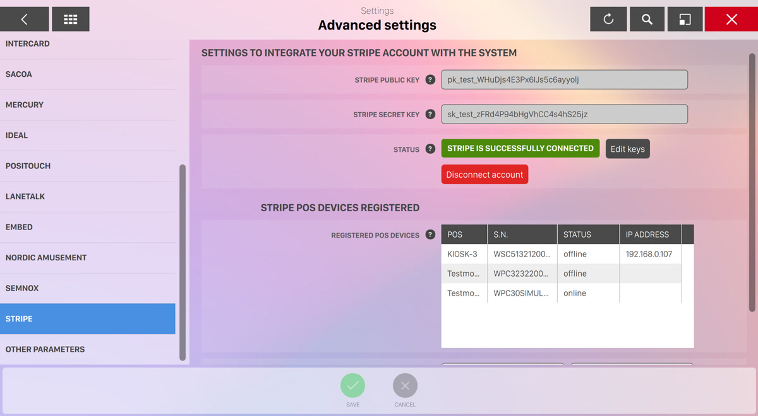Viewport: 758px width, 416px height.
Task: Disconnect the Stripe account
Action: tap(484, 175)
